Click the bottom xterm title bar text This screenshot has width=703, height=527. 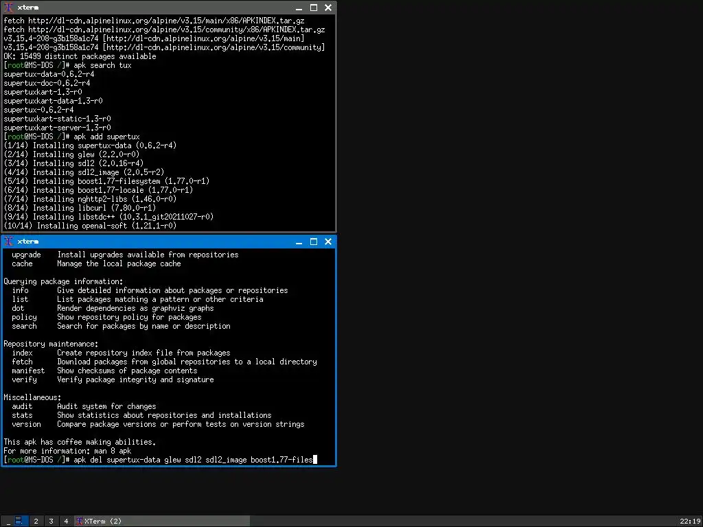[x=27, y=242]
